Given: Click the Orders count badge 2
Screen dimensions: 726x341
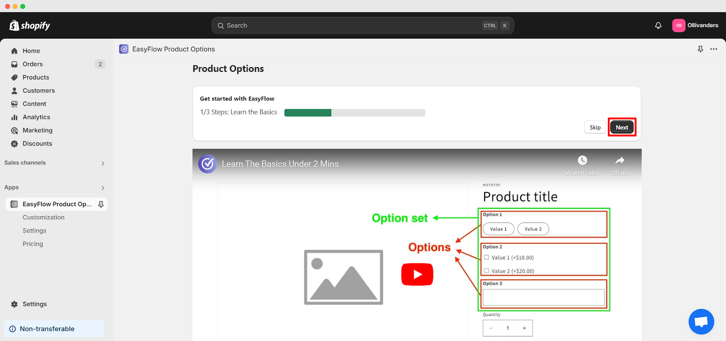Looking at the screenshot, I should pos(100,64).
